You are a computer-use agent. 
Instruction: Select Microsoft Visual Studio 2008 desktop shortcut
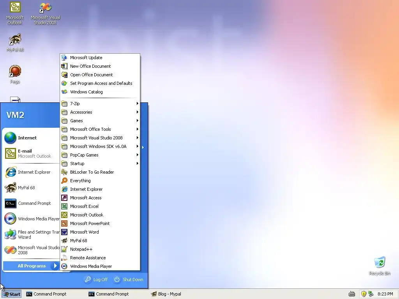(45, 13)
